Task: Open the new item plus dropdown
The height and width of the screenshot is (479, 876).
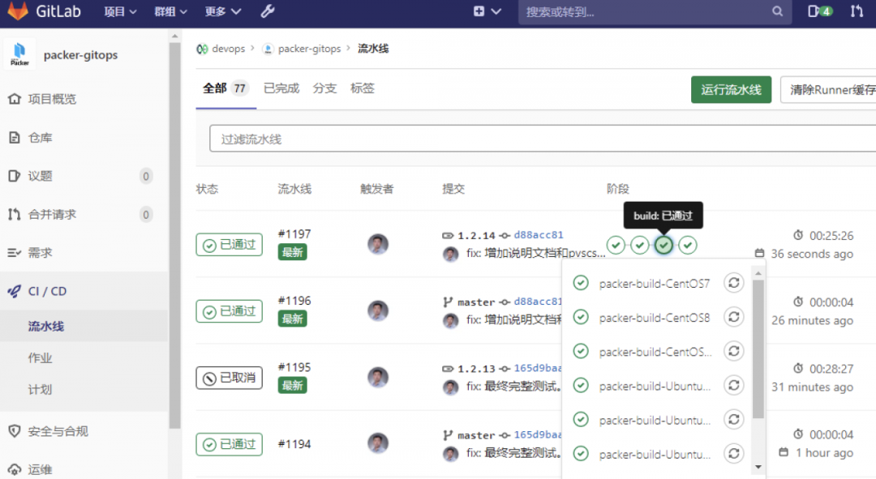Action: [x=487, y=11]
